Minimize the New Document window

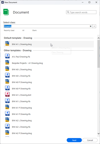83,2
